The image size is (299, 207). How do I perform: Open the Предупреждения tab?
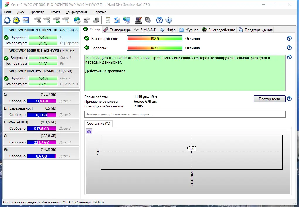point(256,30)
